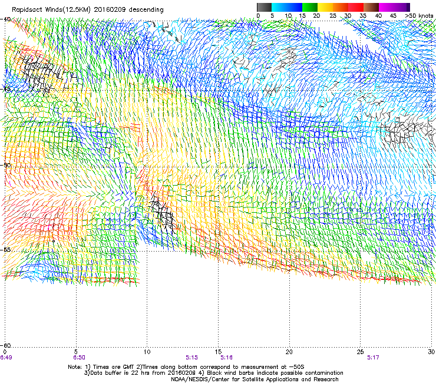The image size is (436, 383).
Task: Click the '15' longitude label on bottom axis
Action: pos(218,352)
